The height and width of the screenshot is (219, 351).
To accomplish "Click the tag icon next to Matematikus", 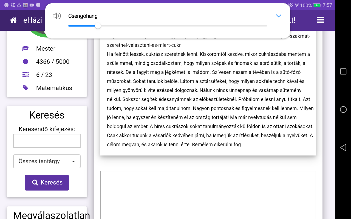I will tap(26, 88).
